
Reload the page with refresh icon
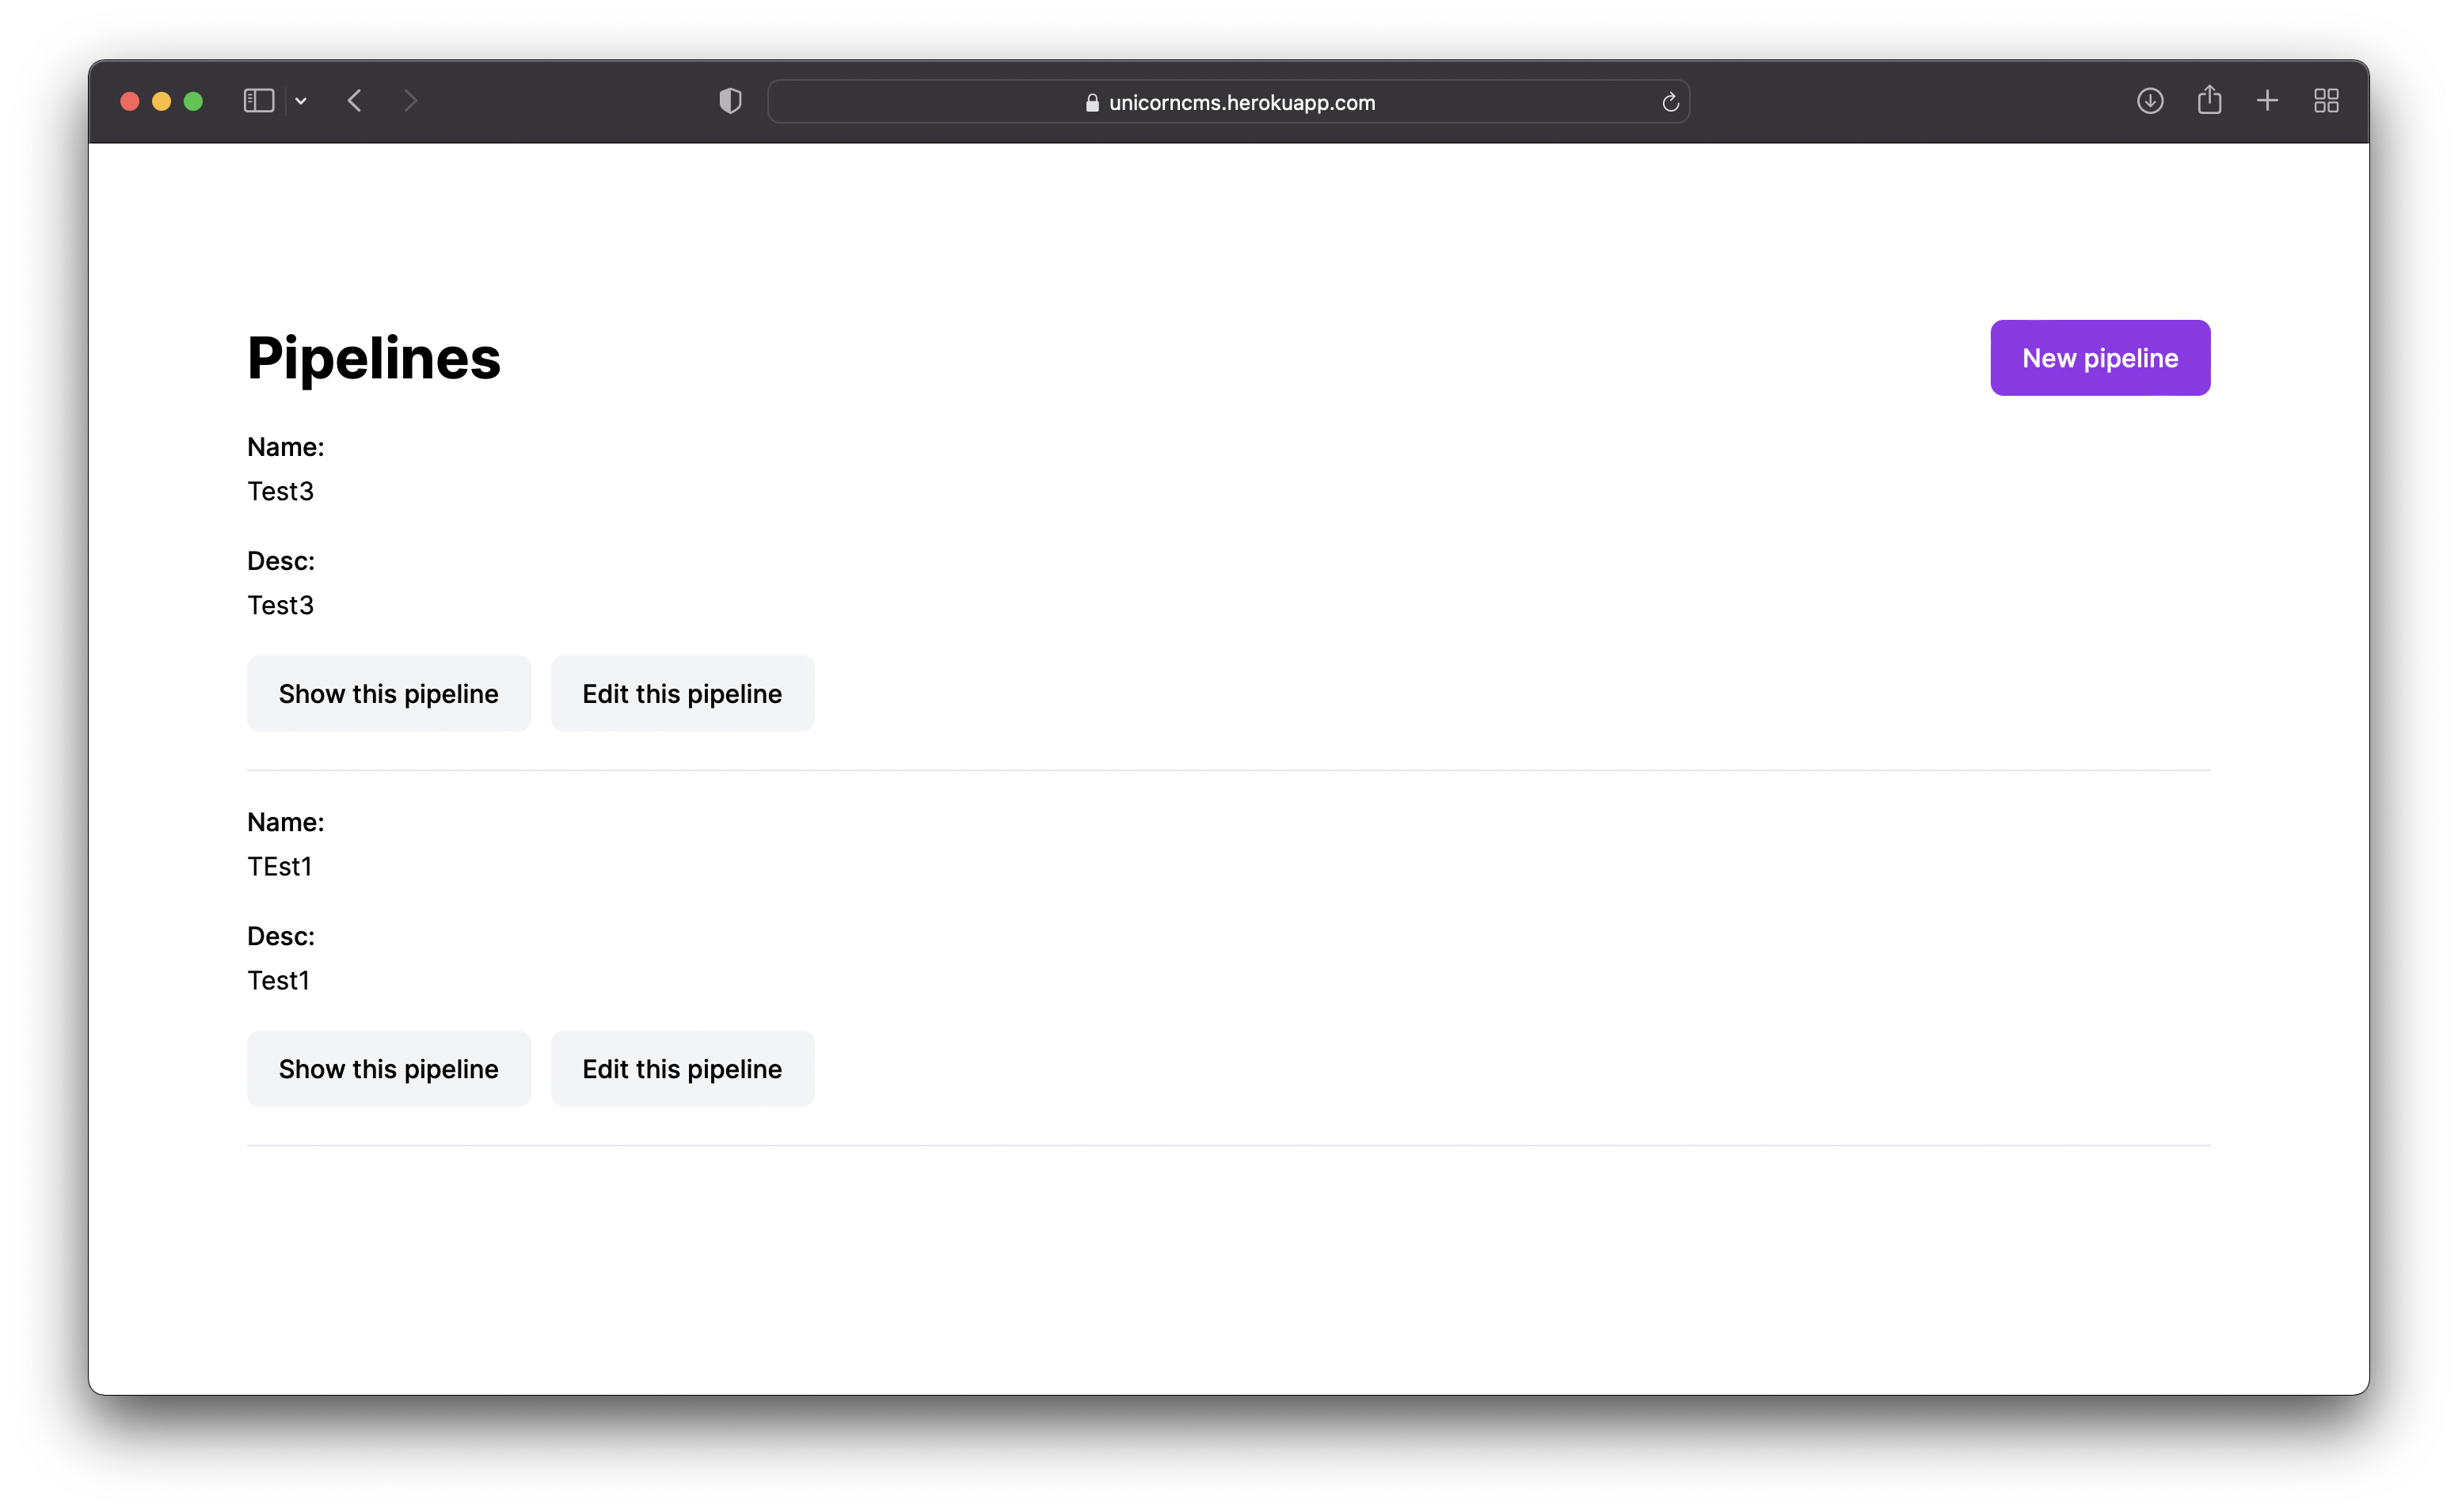click(x=1669, y=102)
